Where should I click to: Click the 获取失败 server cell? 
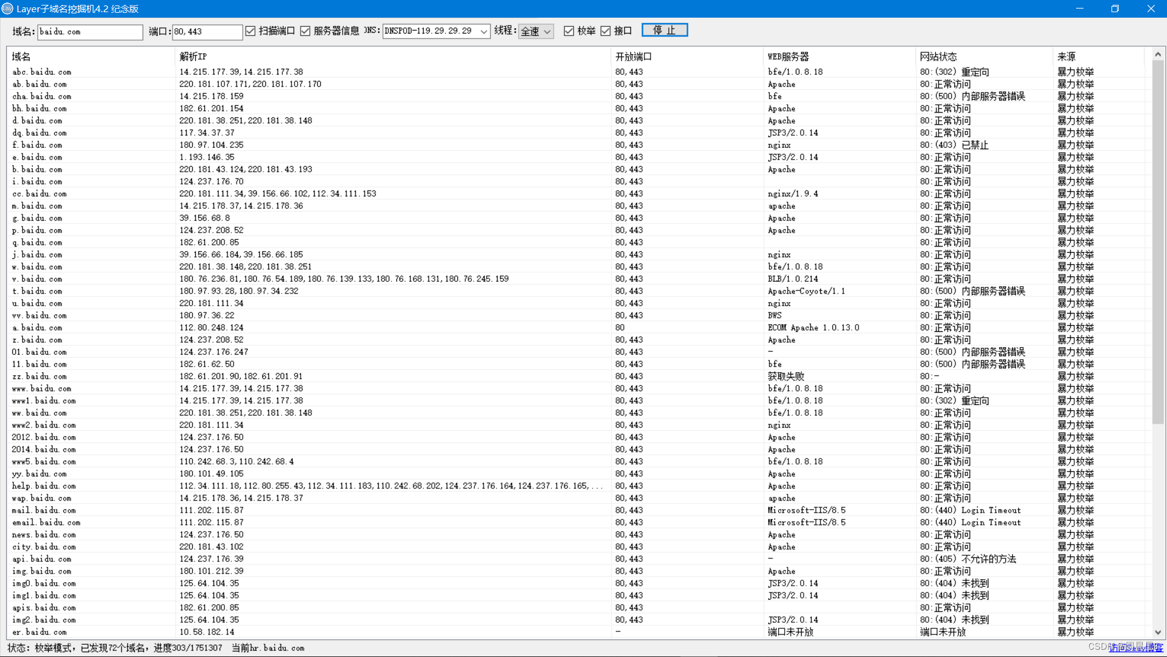pos(786,376)
